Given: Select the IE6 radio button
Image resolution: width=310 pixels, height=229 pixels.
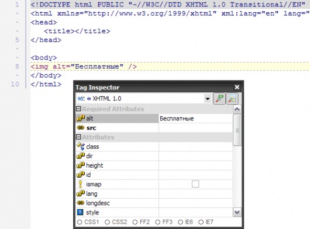Looking at the screenshot, I should click(x=180, y=223).
